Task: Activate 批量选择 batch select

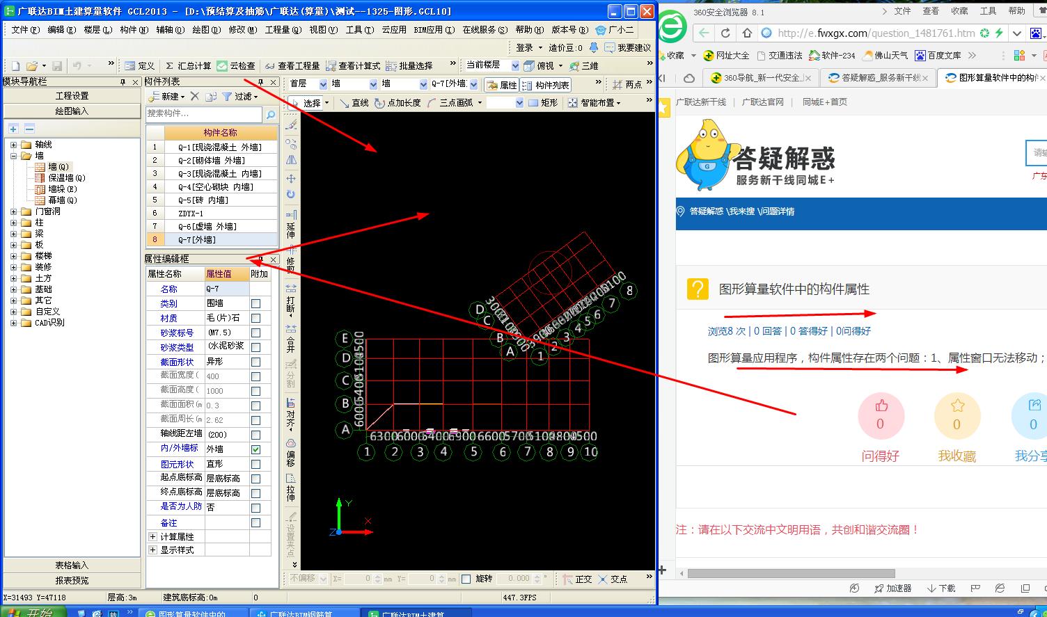Action: pos(409,65)
